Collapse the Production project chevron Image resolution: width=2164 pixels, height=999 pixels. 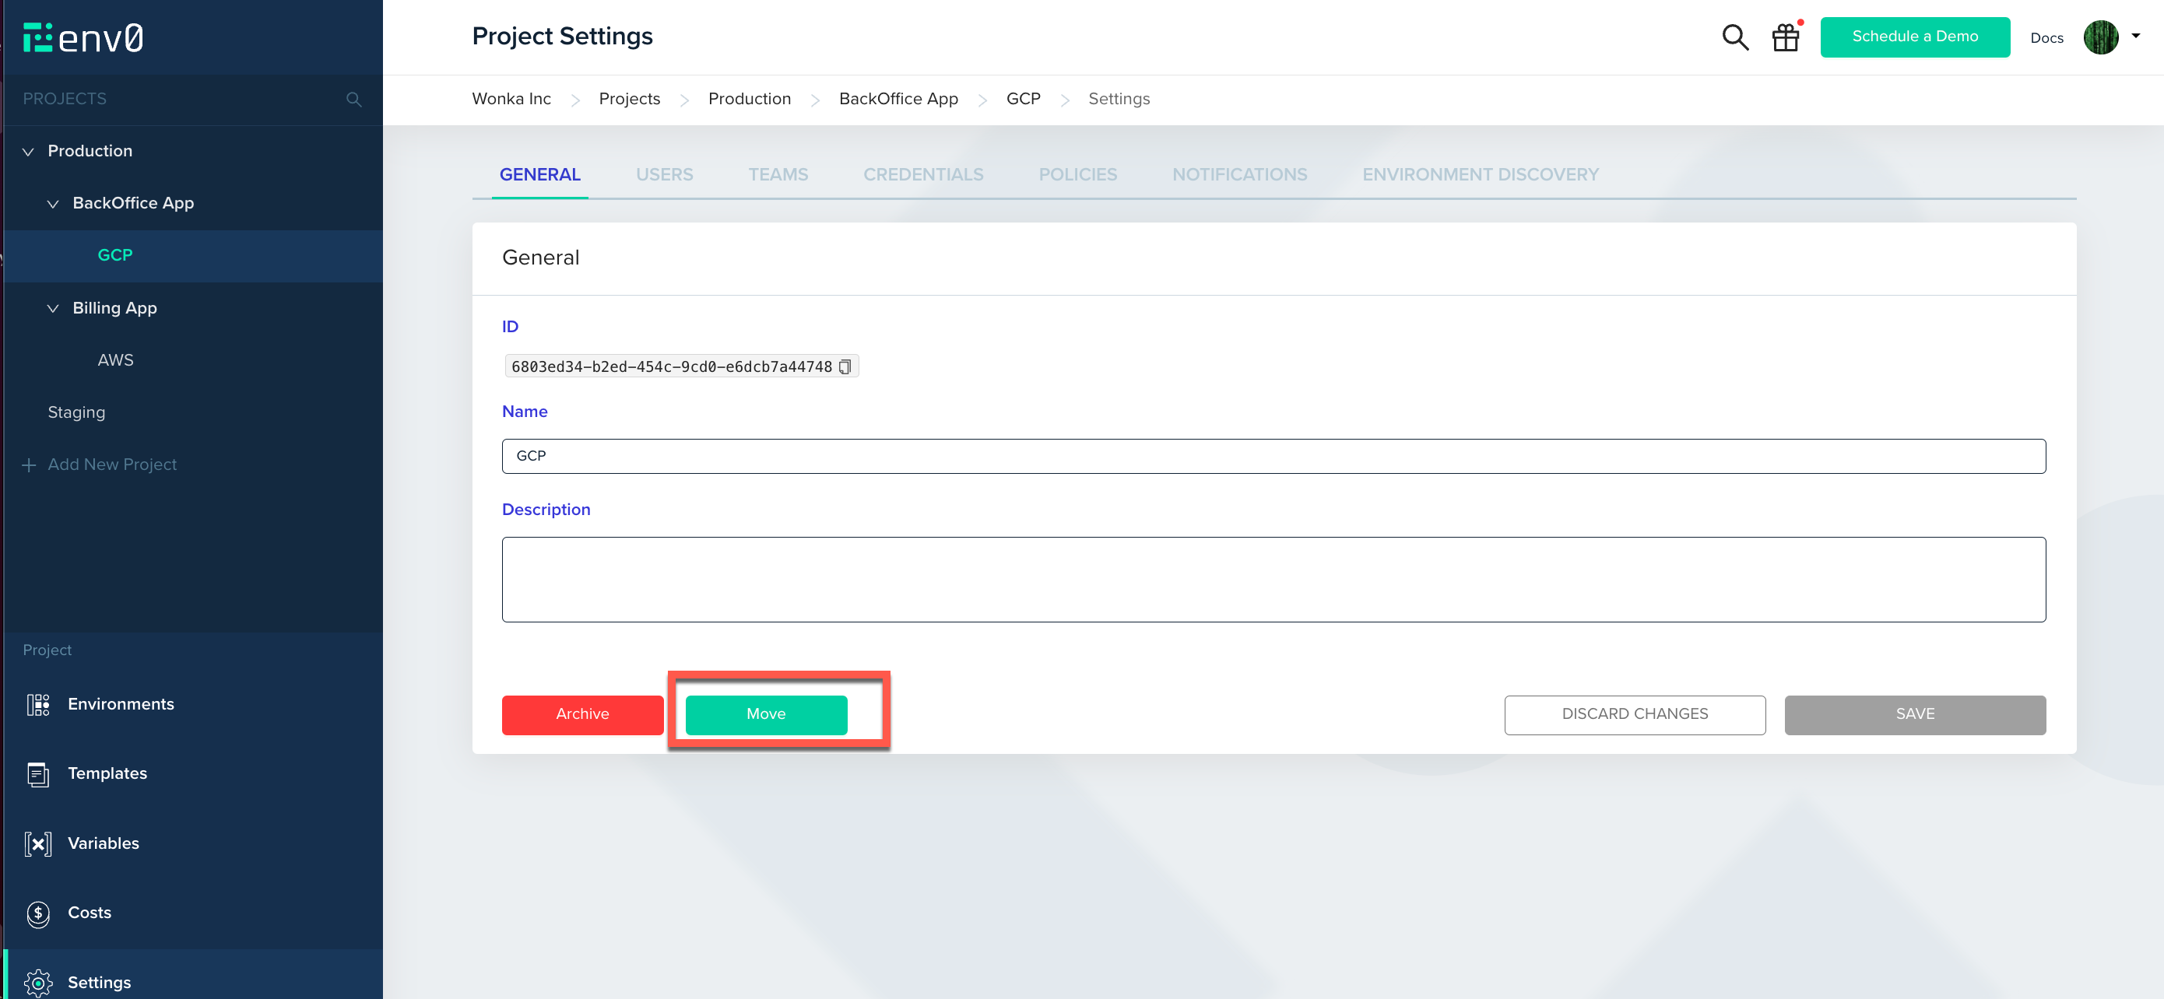pyautogui.click(x=28, y=152)
